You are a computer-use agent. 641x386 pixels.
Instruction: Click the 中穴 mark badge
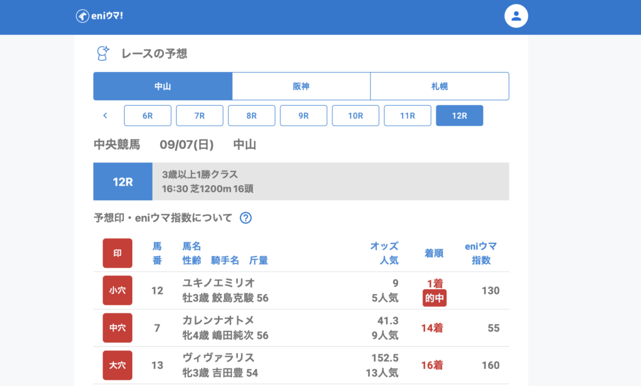[x=118, y=328]
